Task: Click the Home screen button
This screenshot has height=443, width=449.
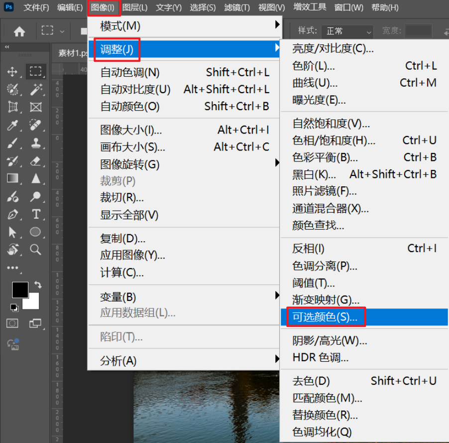Action: (x=19, y=31)
